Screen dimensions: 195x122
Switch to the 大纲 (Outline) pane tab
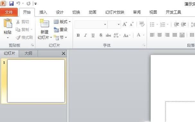28,53
